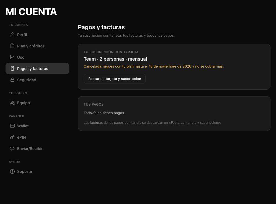The image size is (276, 204).
Task: Click the PARTNER section label
Action: coord(17,116)
